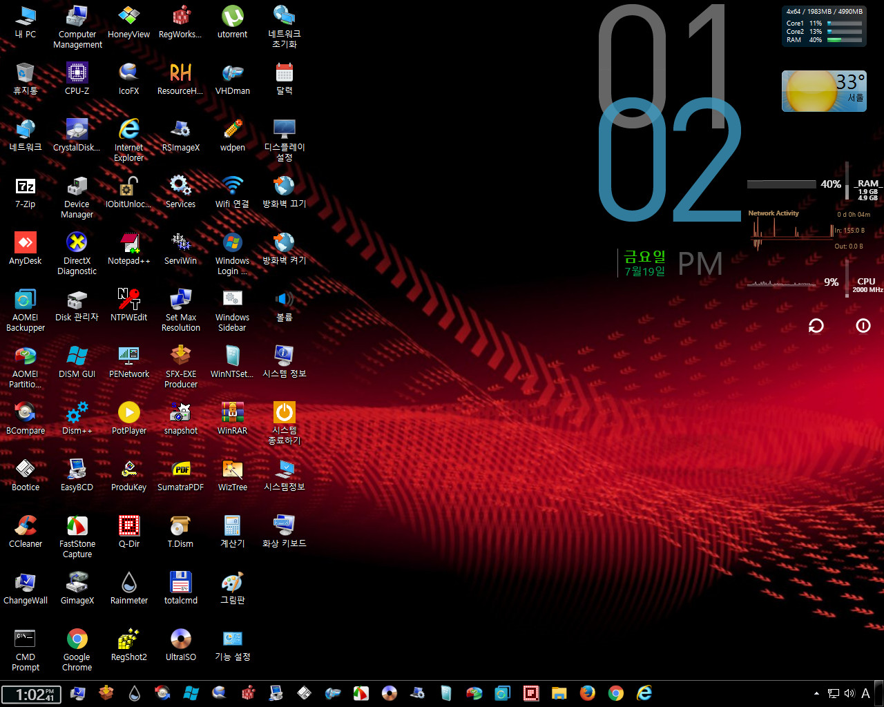The width and height of the screenshot is (884, 707).
Task: Launch the AOMEI Backupper shortcut
Action: point(25,310)
